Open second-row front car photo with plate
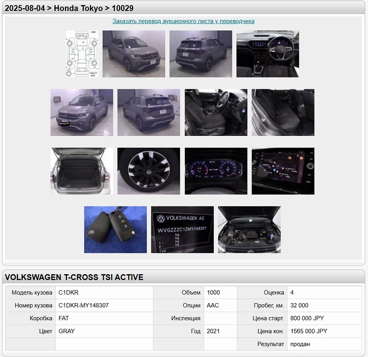368x357 pixels. (82, 112)
